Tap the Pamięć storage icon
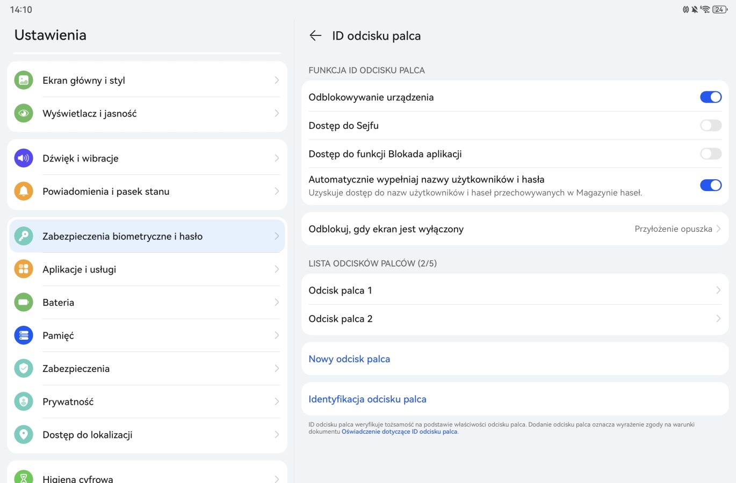Image resolution: width=736 pixels, height=483 pixels. (24, 335)
